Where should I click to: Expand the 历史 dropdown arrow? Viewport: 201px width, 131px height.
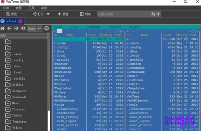(22, 14)
